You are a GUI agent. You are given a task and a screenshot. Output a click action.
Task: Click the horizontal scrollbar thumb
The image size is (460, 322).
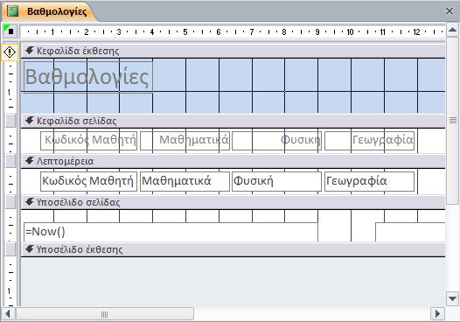[x=105, y=314]
